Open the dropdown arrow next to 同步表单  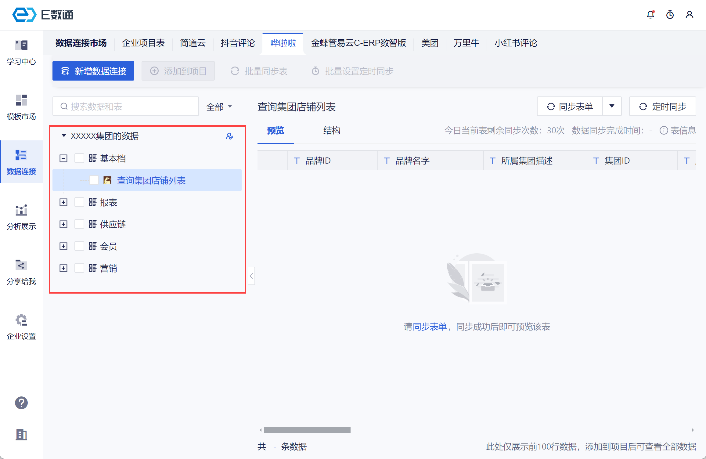pyautogui.click(x=612, y=106)
